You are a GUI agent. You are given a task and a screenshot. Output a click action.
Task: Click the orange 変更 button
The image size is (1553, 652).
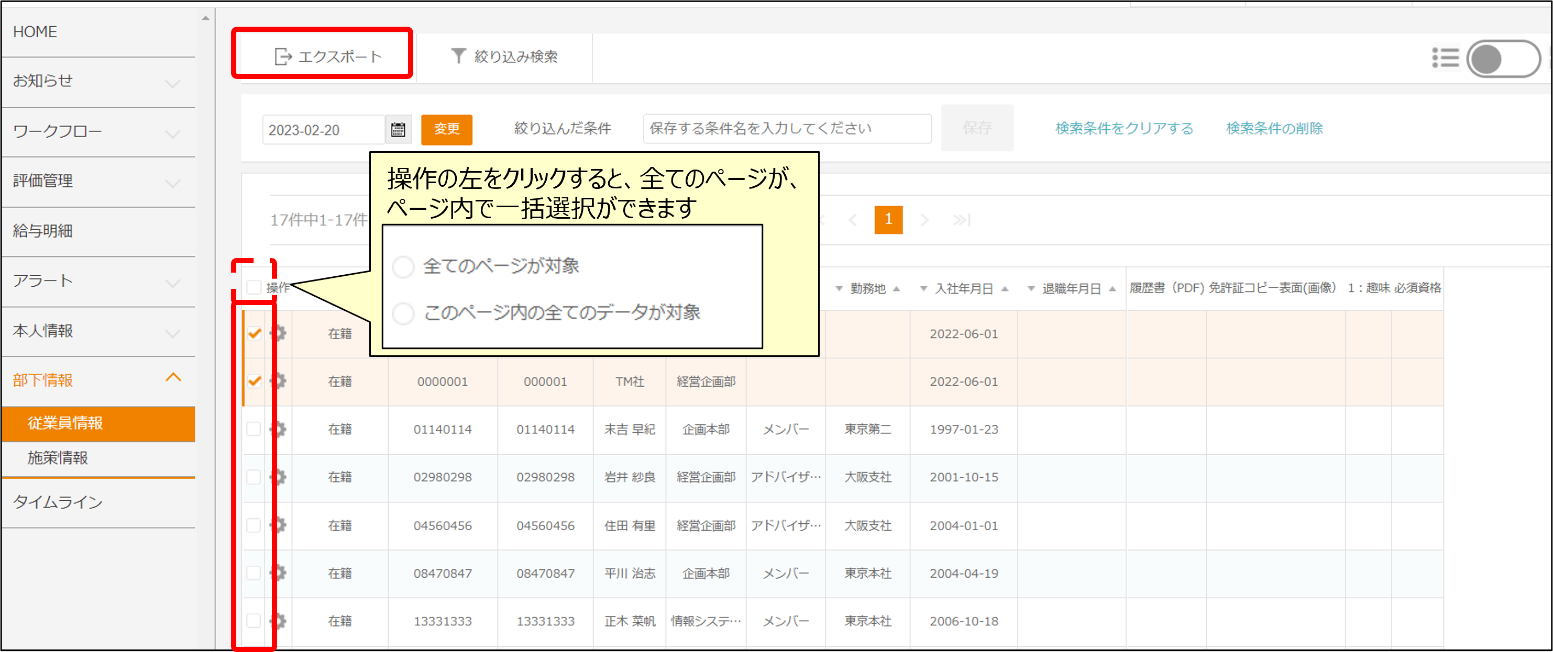[446, 129]
